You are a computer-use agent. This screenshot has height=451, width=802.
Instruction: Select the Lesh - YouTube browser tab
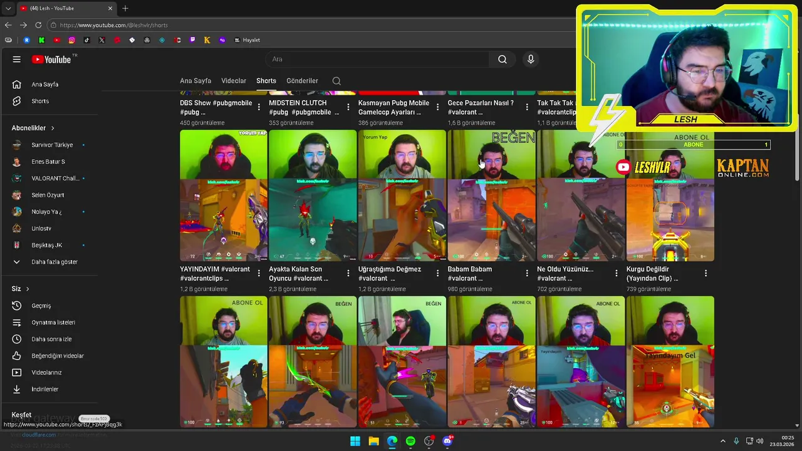[x=66, y=8]
